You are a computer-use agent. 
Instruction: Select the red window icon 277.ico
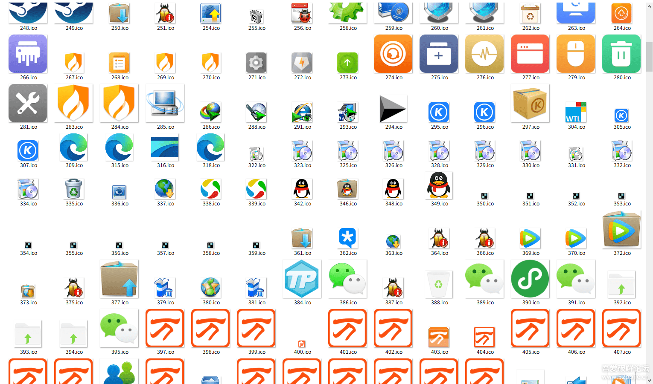point(530,54)
